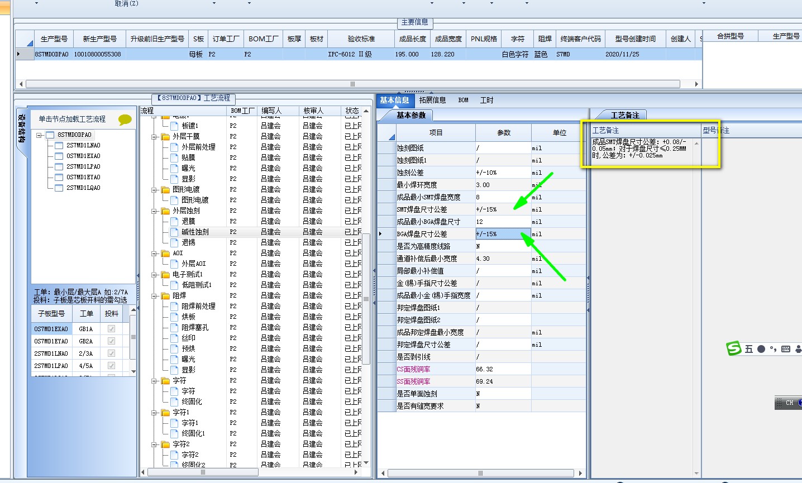The image size is (802, 483).
Task: Collapse the 字符2 process group
Action: 154,444
